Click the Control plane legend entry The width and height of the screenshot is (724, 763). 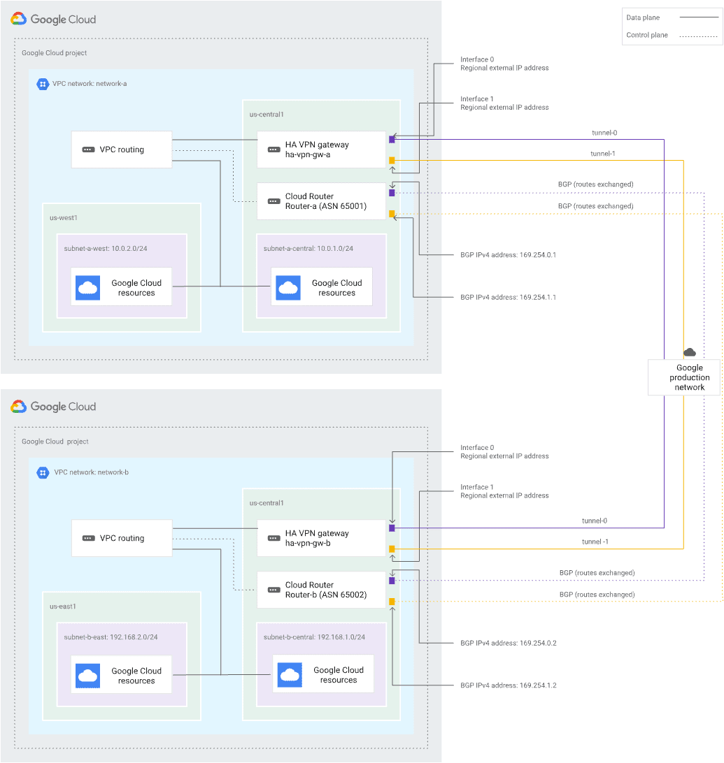(x=672, y=35)
